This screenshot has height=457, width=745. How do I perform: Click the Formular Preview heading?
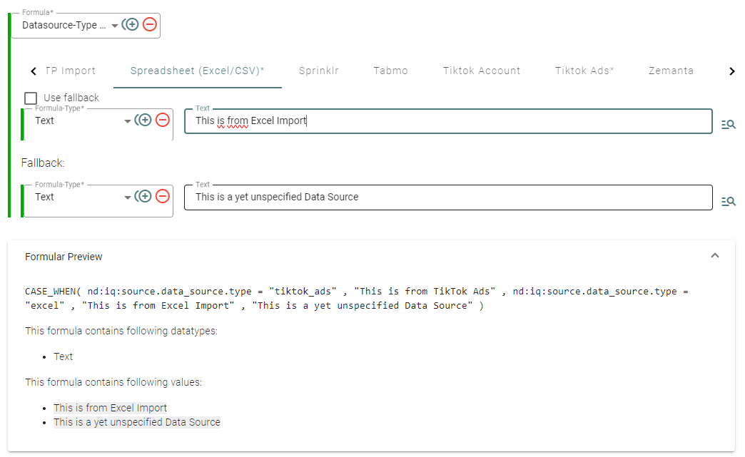[x=64, y=257]
